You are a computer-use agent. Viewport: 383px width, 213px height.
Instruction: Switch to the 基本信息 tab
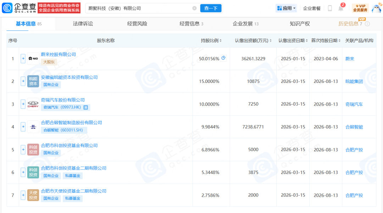[29, 24]
